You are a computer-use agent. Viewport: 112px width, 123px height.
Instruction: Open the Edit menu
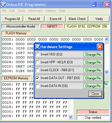coord(12,11)
